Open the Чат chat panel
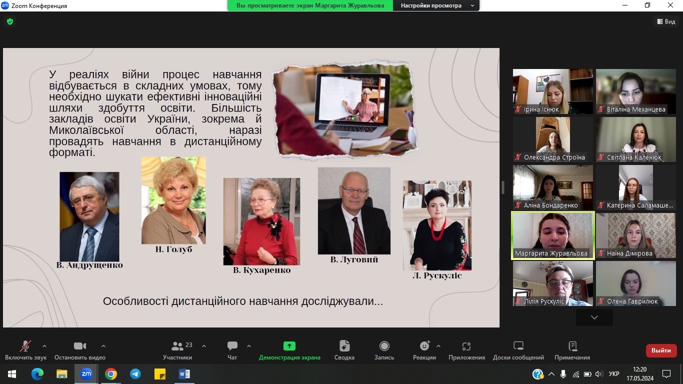Screen dimensions: 683x384 click(x=232, y=350)
